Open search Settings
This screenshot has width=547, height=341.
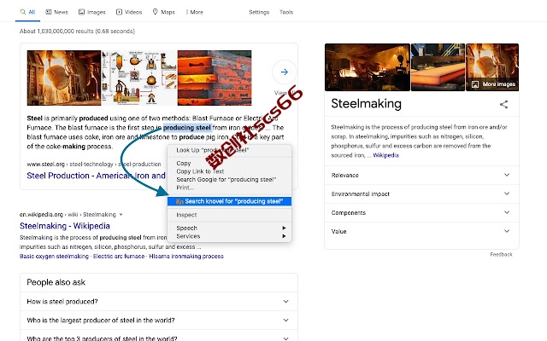pos(259,12)
